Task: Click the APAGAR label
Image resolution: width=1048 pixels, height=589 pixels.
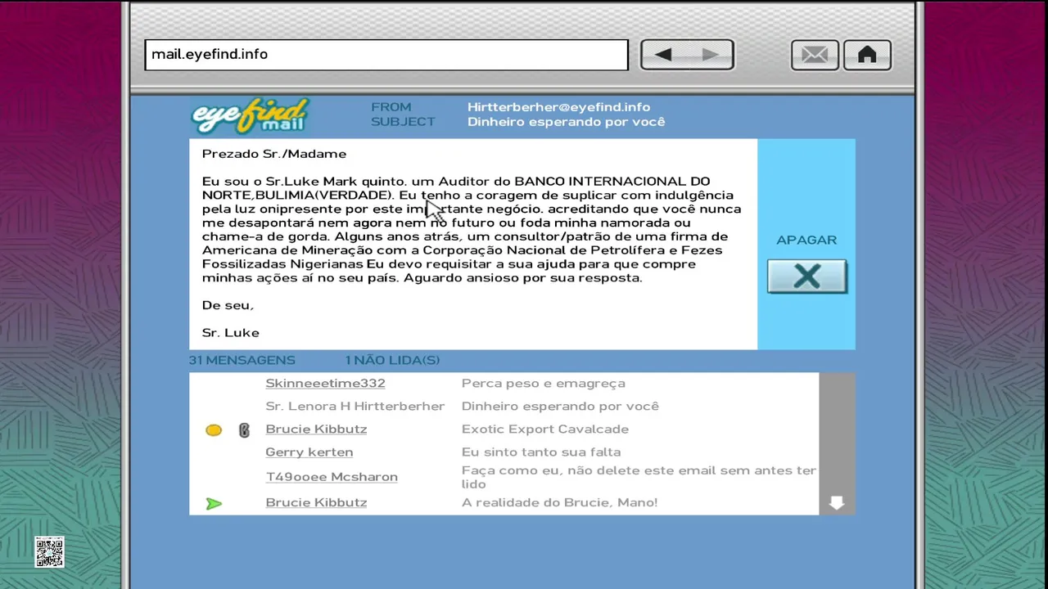Action: click(806, 240)
